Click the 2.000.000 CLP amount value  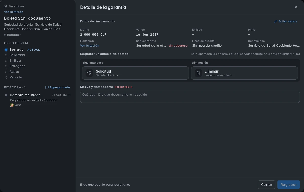(x=93, y=35)
